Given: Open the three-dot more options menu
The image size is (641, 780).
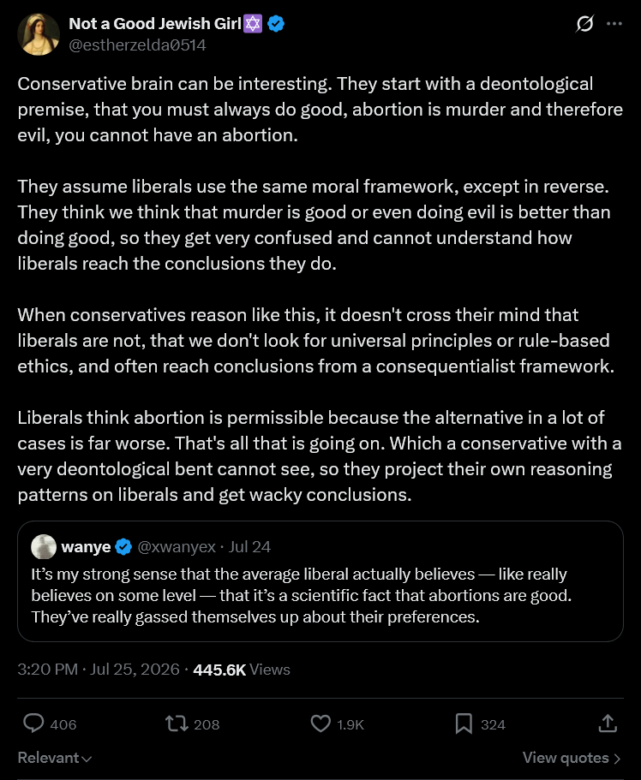Looking at the screenshot, I should pos(614,23).
